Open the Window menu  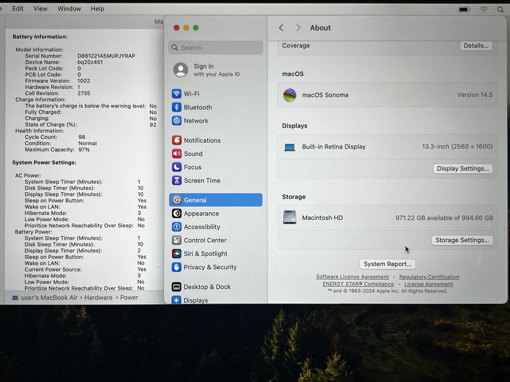(69, 9)
